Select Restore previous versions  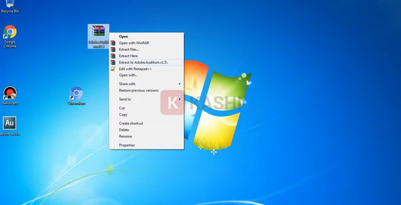(x=138, y=90)
